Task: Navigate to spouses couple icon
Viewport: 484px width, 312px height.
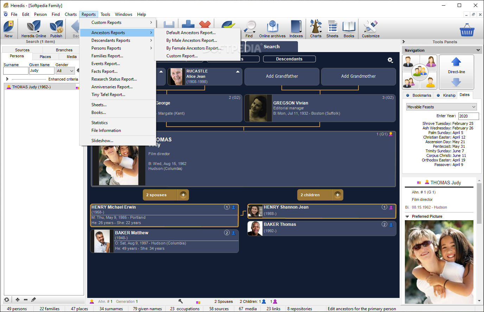Action: tap(408, 83)
